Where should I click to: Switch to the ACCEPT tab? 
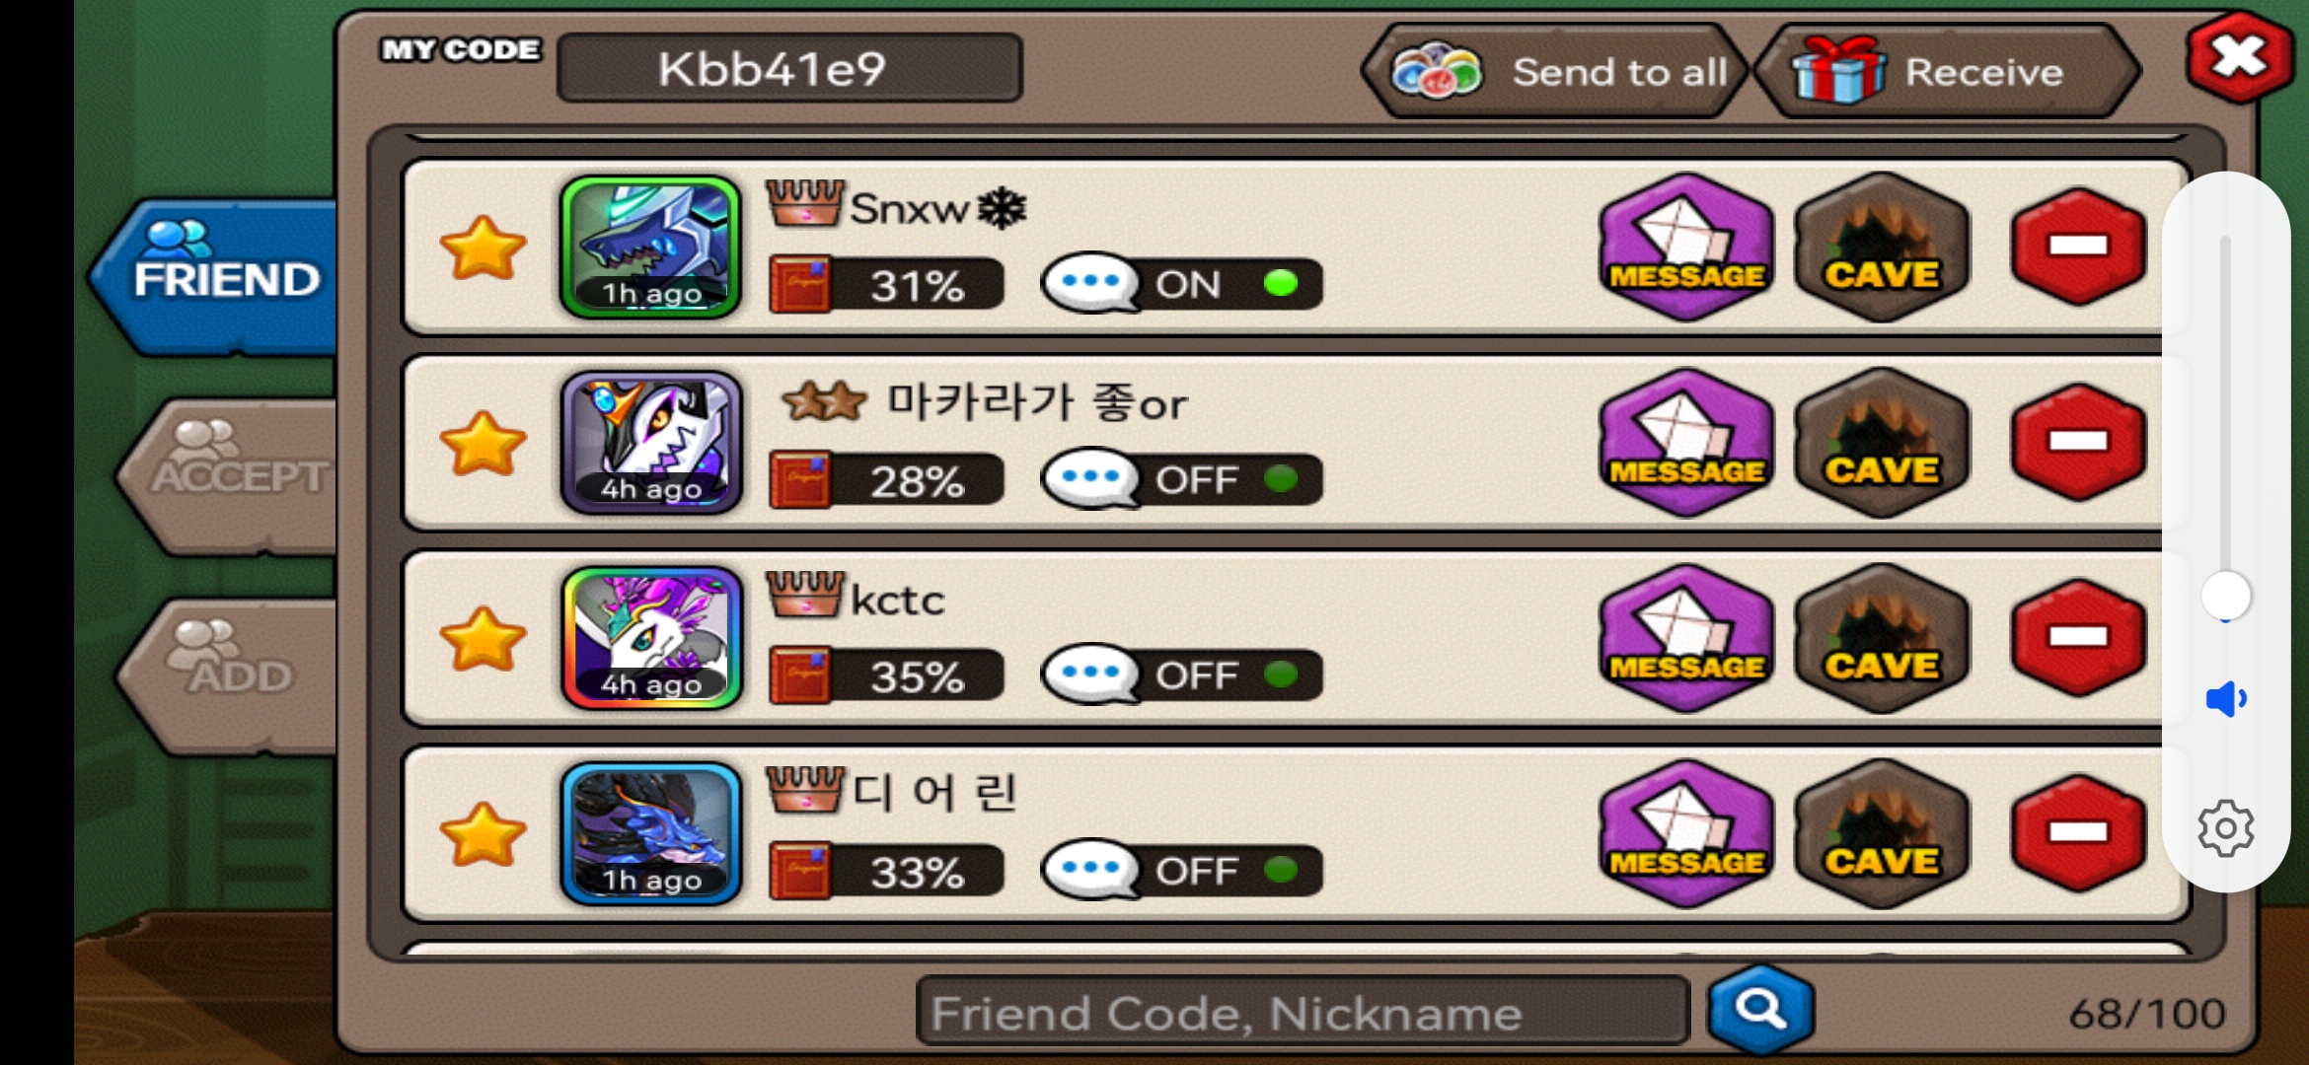232,476
